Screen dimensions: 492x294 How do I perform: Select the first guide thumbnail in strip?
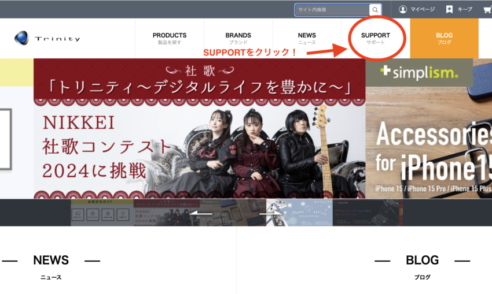click(102, 213)
